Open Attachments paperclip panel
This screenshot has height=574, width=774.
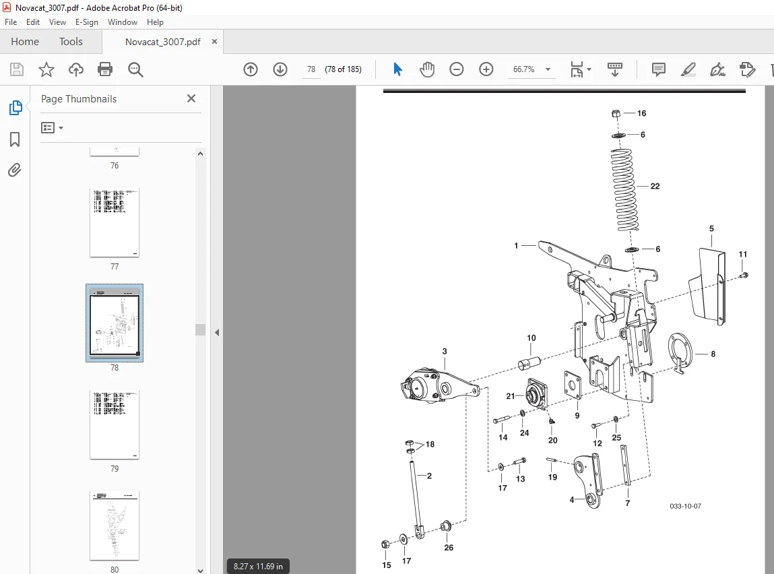point(15,170)
